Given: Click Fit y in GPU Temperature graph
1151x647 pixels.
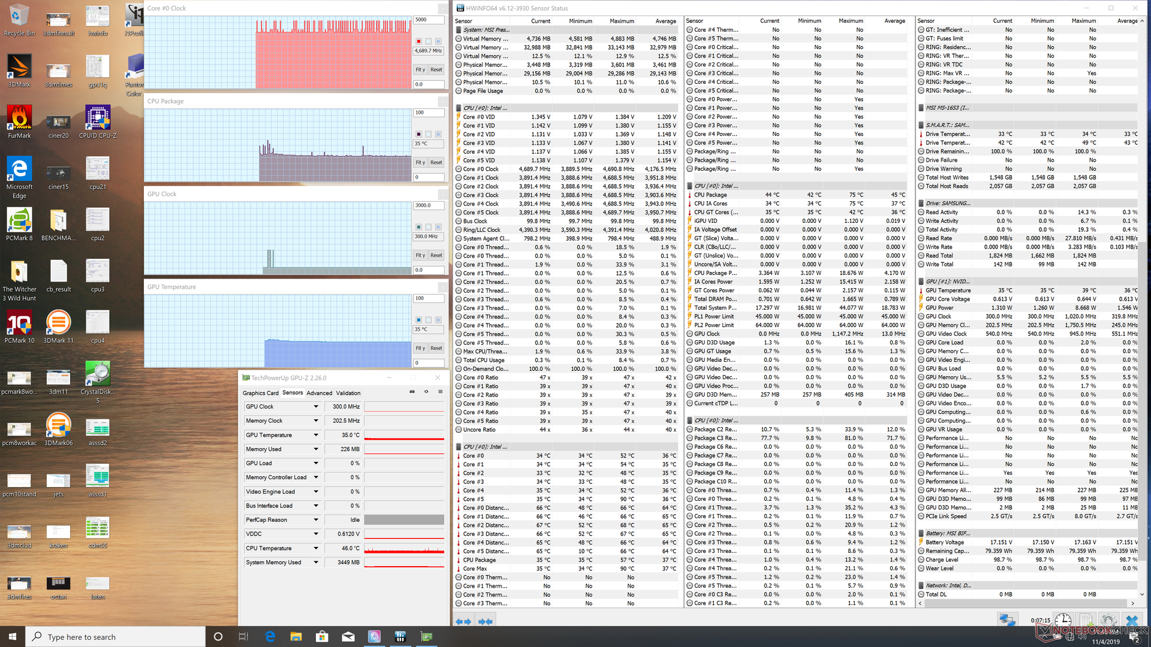Looking at the screenshot, I should 420,348.
